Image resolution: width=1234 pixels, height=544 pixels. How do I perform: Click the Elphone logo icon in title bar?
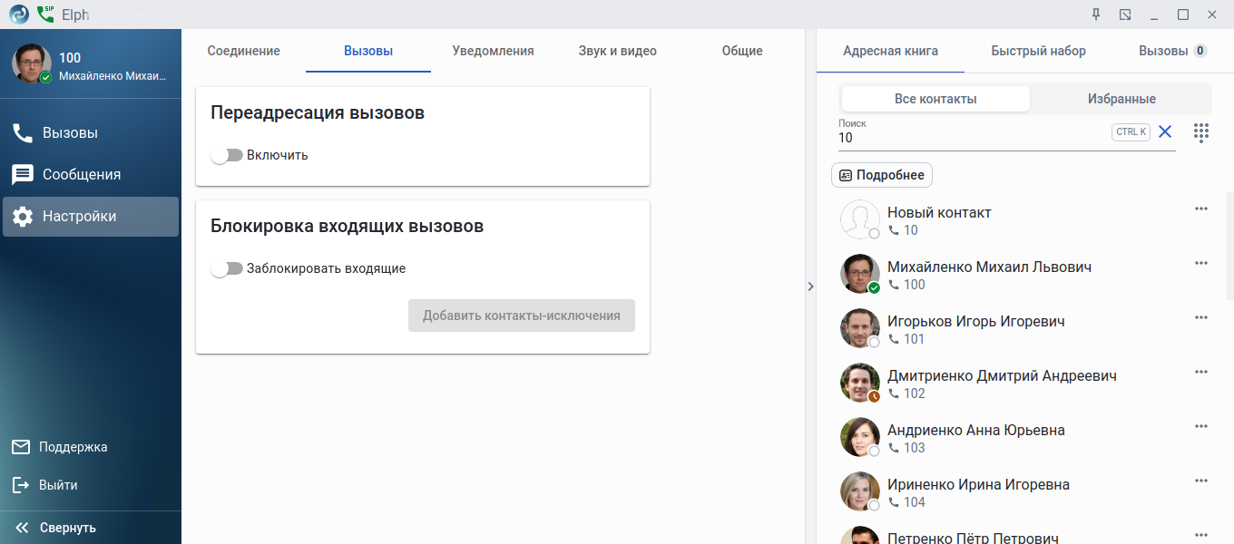(19, 15)
